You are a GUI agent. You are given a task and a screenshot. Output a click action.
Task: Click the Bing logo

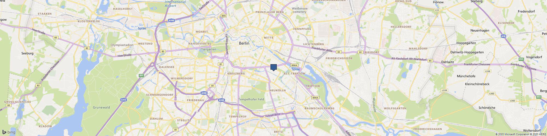9,132
